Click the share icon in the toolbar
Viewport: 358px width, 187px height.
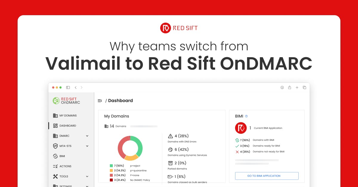click(290, 87)
